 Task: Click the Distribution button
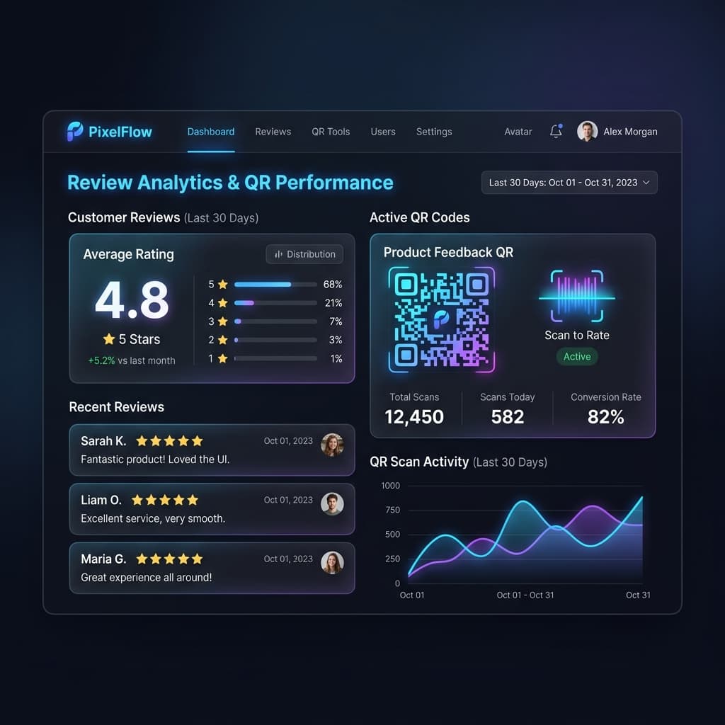pos(304,254)
